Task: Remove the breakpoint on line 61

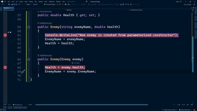Action: [5, 35]
